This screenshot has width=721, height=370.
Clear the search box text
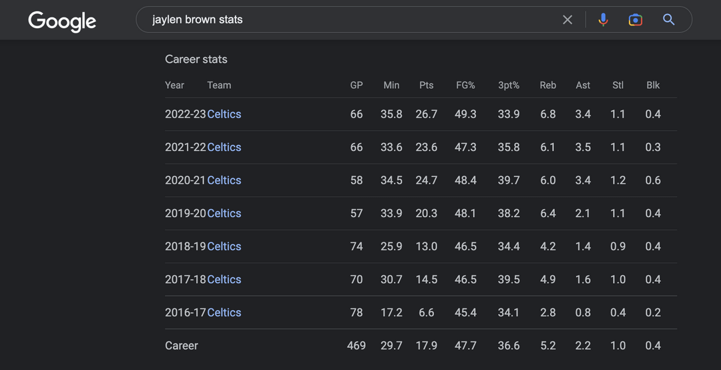click(x=567, y=20)
